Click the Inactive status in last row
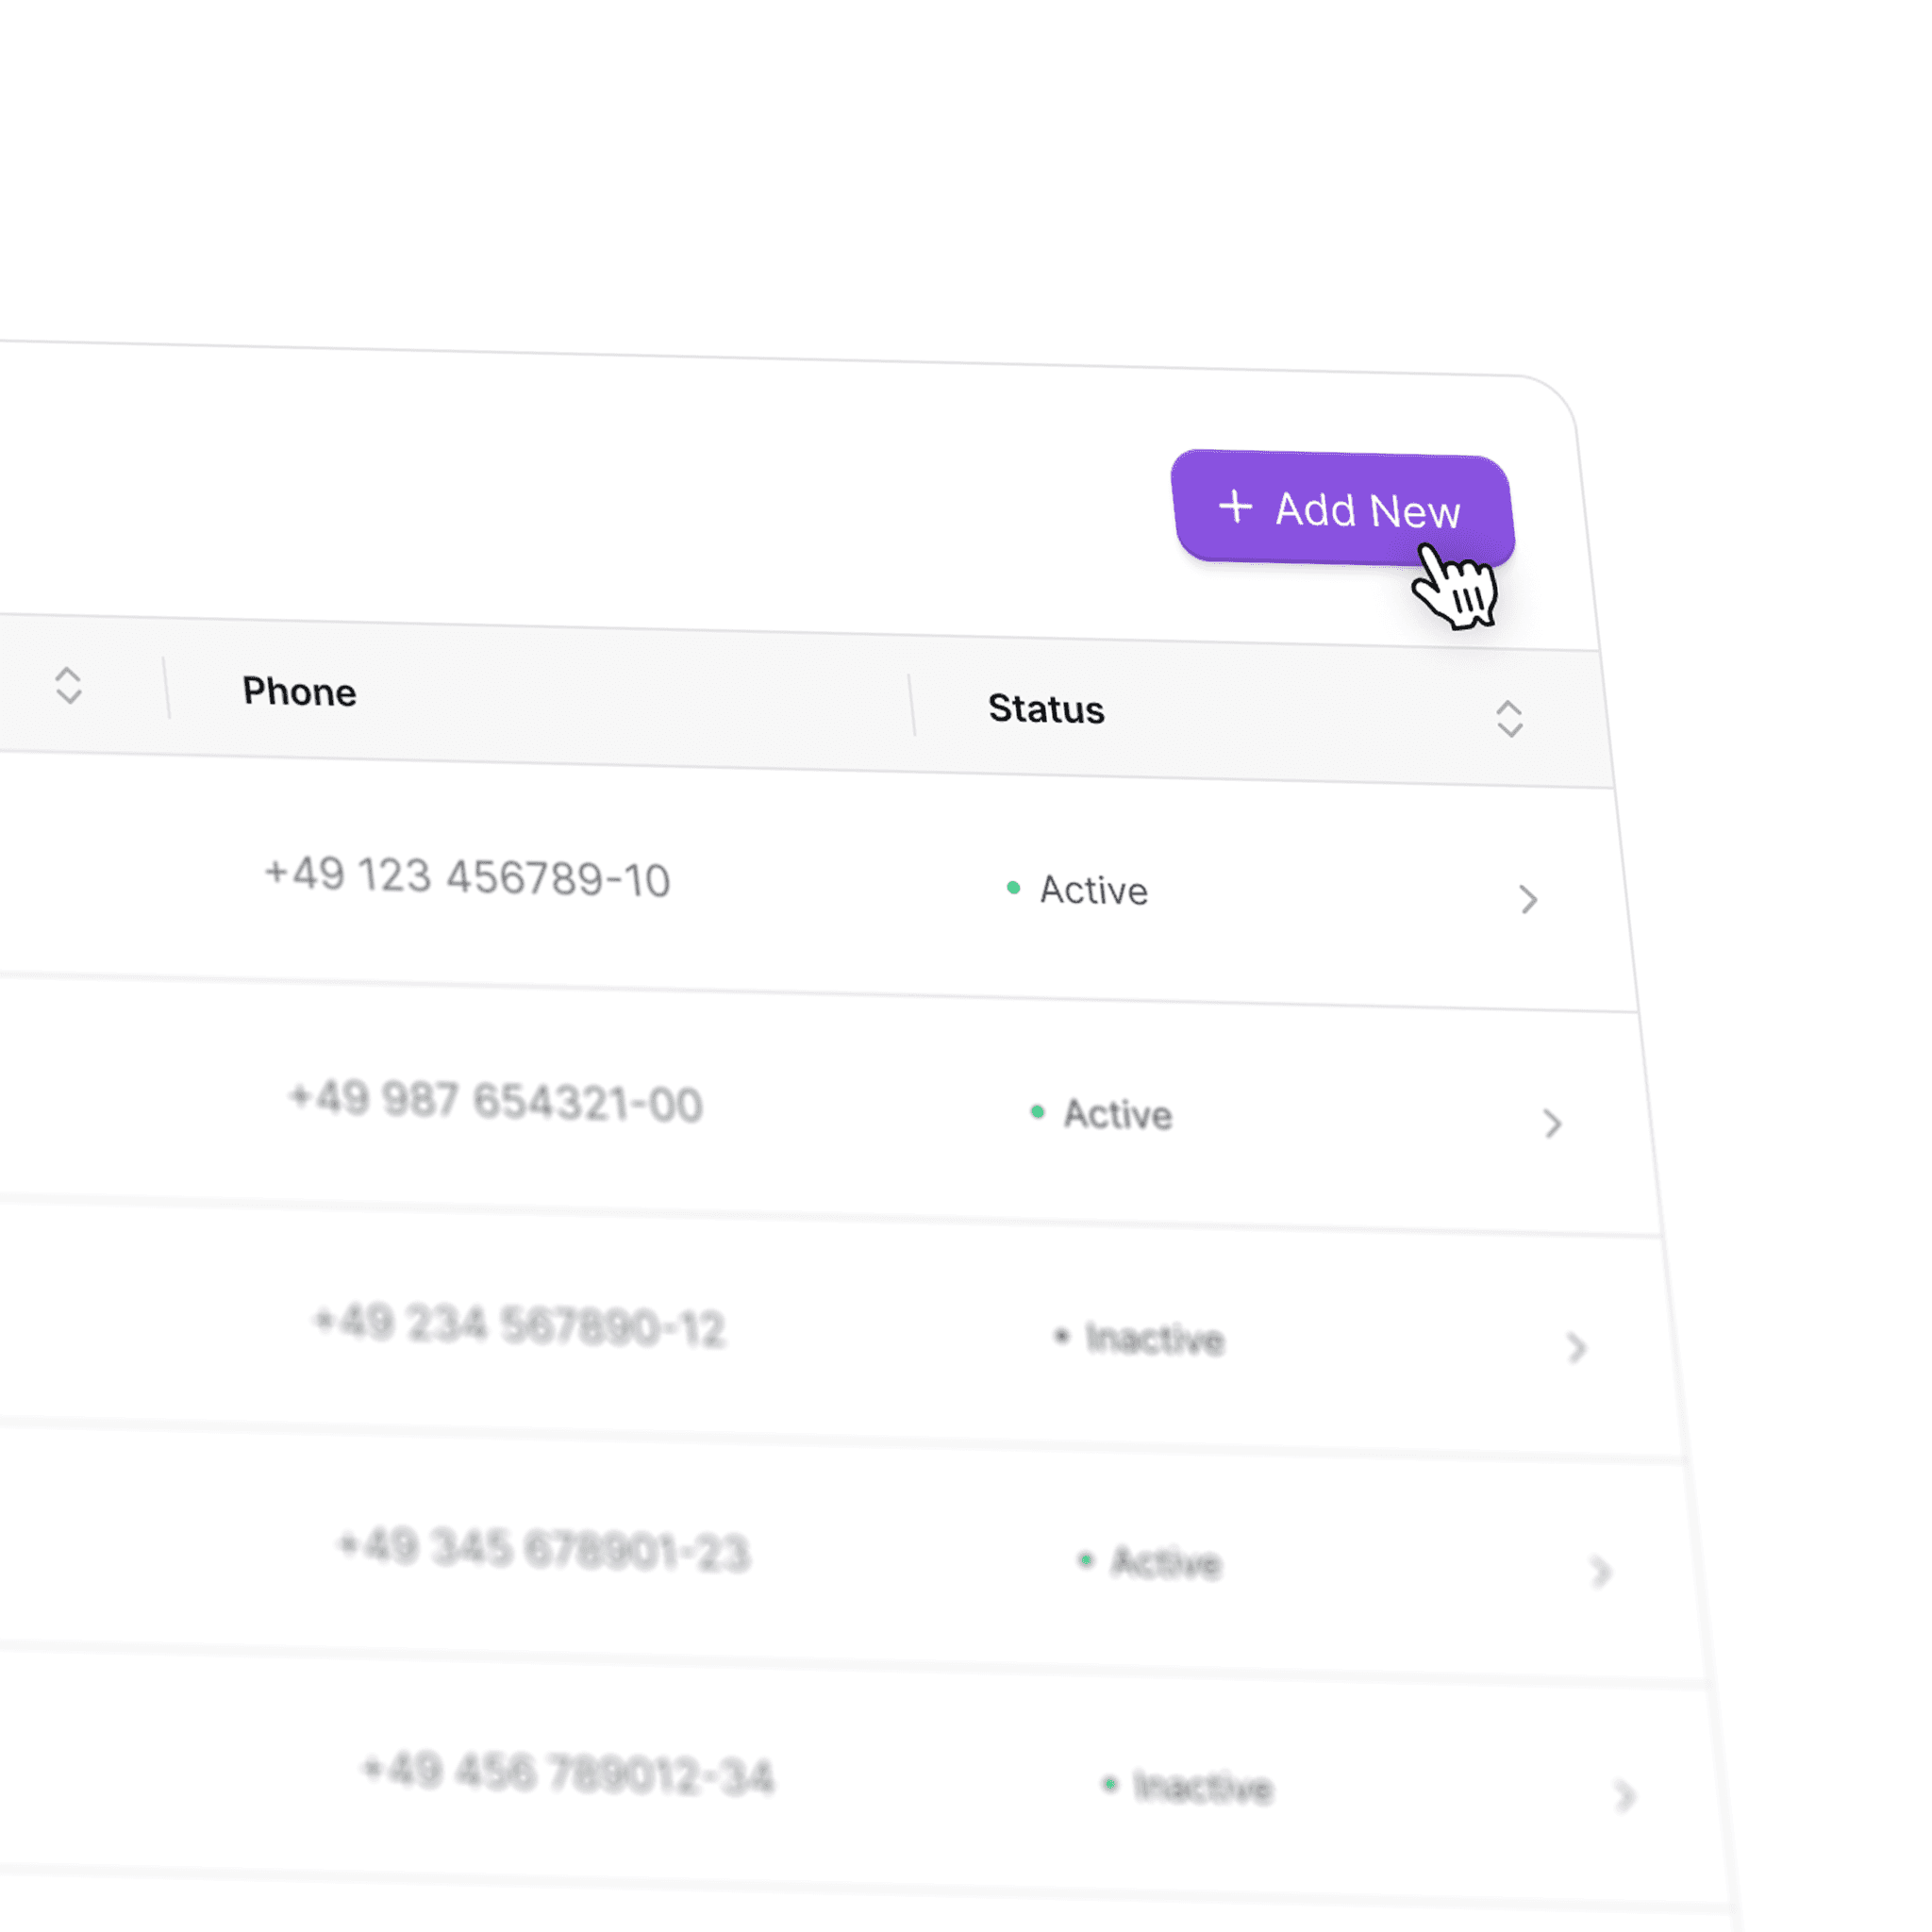 1202,1786
